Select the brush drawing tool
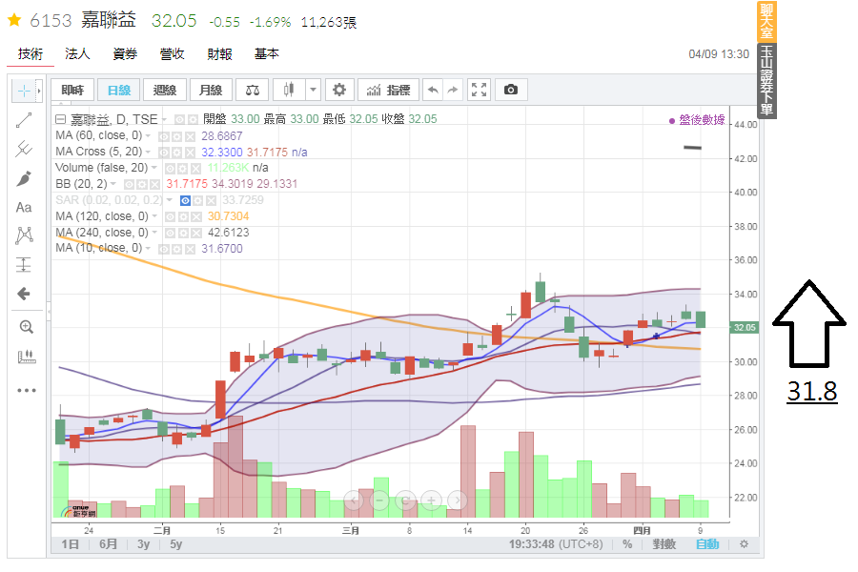858x572 pixels. coord(24,178)
